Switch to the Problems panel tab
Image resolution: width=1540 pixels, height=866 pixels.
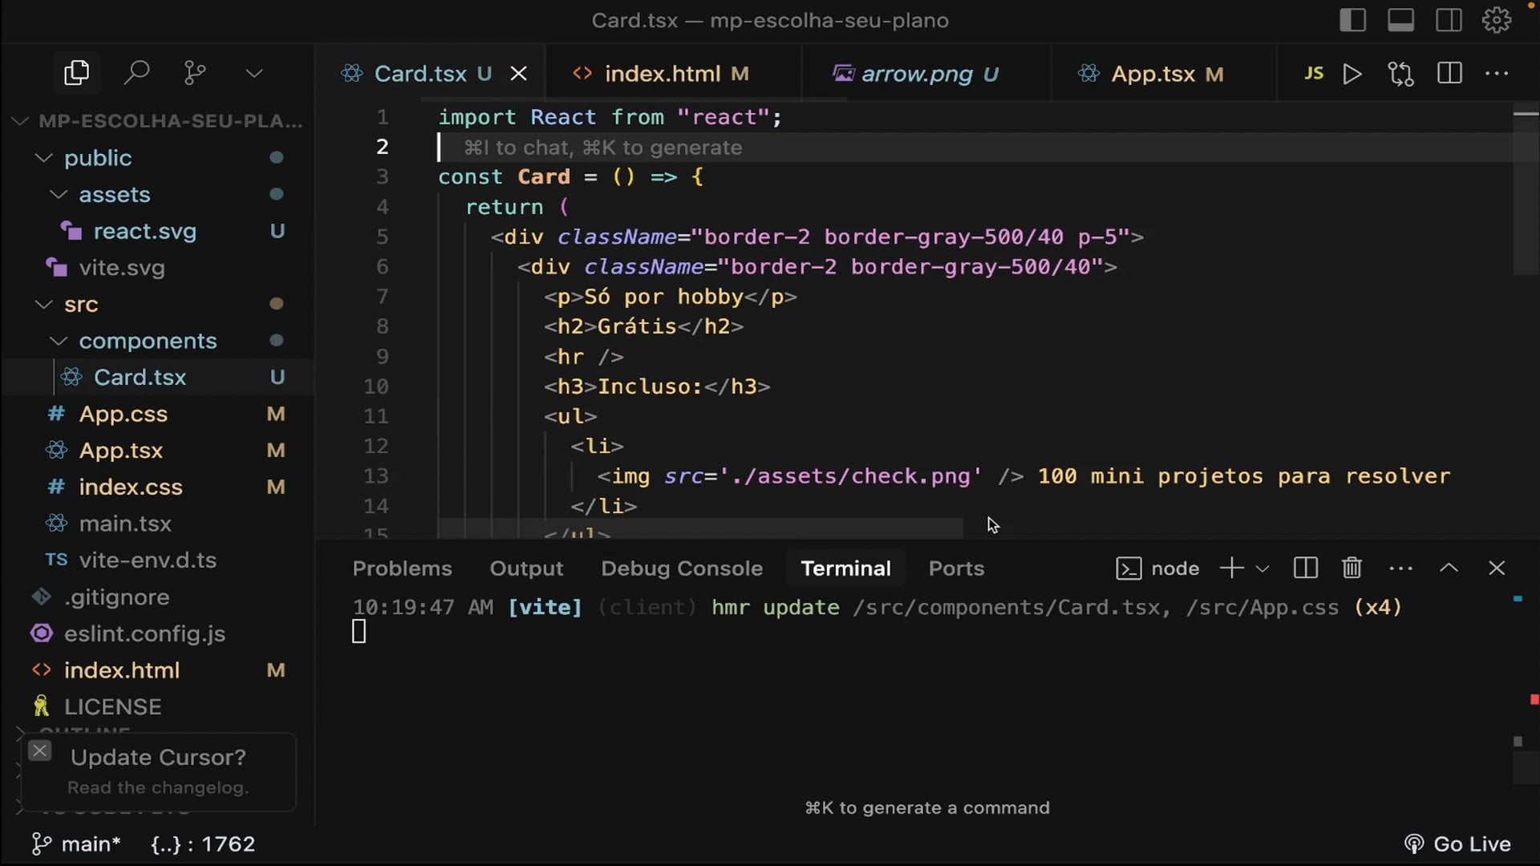402,569
